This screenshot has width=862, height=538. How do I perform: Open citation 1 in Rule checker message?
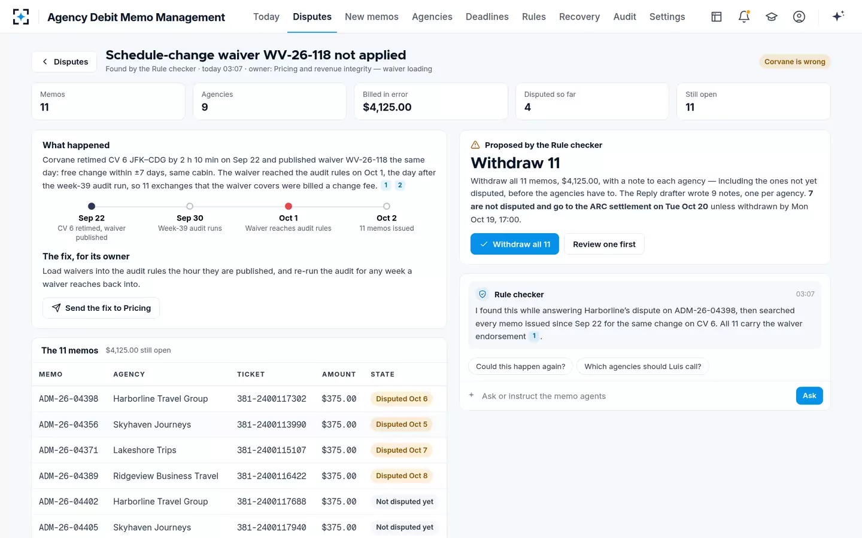[x=534, y=336]
